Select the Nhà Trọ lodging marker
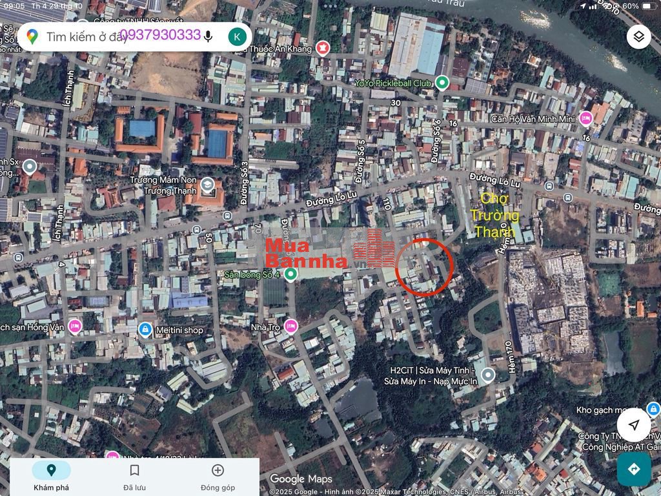The width and height of the screenshot is (661, 496). [290, 327]
